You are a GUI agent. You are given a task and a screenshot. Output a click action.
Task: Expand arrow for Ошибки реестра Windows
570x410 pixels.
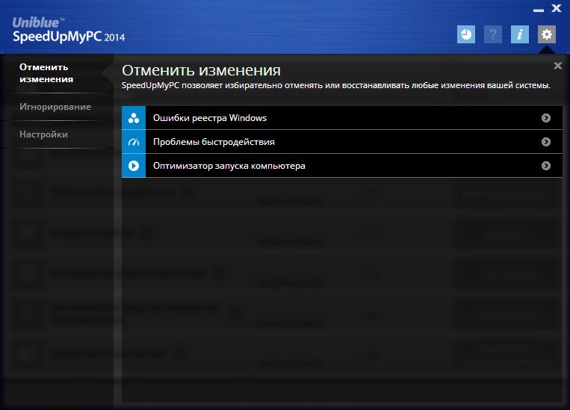coord(546,118)
